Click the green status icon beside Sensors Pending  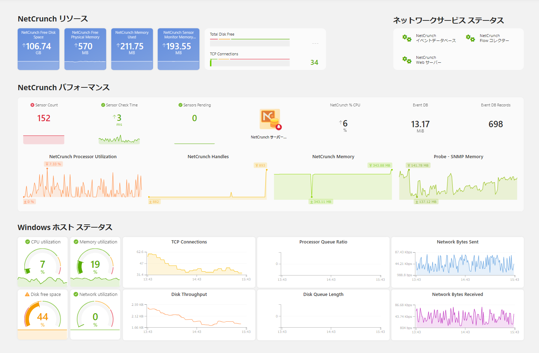coord(180,105)
